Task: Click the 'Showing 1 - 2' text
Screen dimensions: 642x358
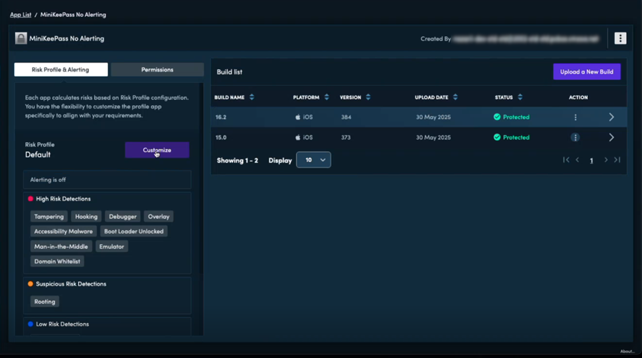Action: tap(238, 161)
